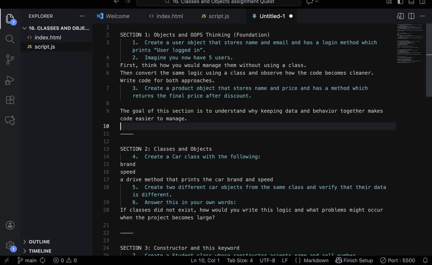Open the Markdown preview to the side
Screen dimensions: 432x265
point(400,16)
